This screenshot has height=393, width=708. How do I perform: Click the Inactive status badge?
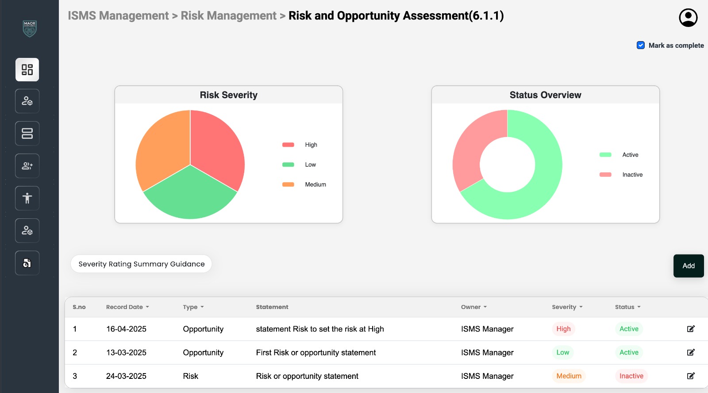631,376
